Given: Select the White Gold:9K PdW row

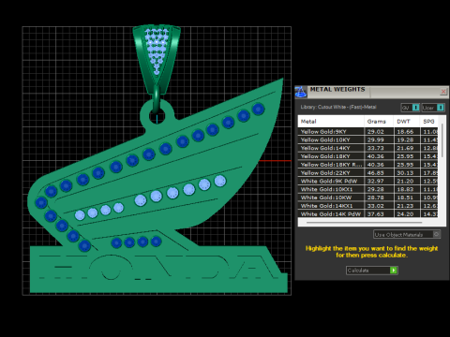Looking at the screenshot, I should click(368, 181).
